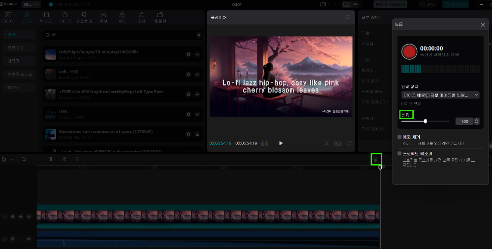Increase recording volume with stepper arrows
This screenshot has width=492, height=249.
point(477,120)
